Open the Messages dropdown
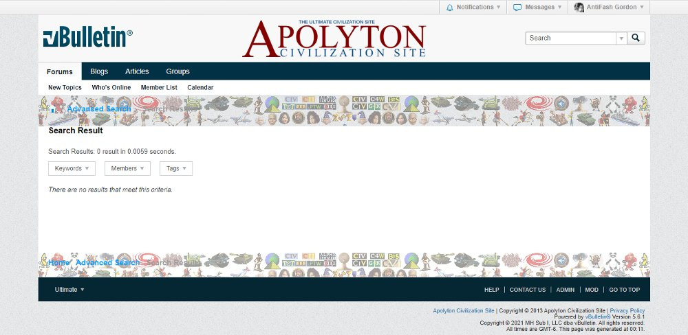Image resolution: width=688 pixels, height=335 pixels. coord(537,7)
